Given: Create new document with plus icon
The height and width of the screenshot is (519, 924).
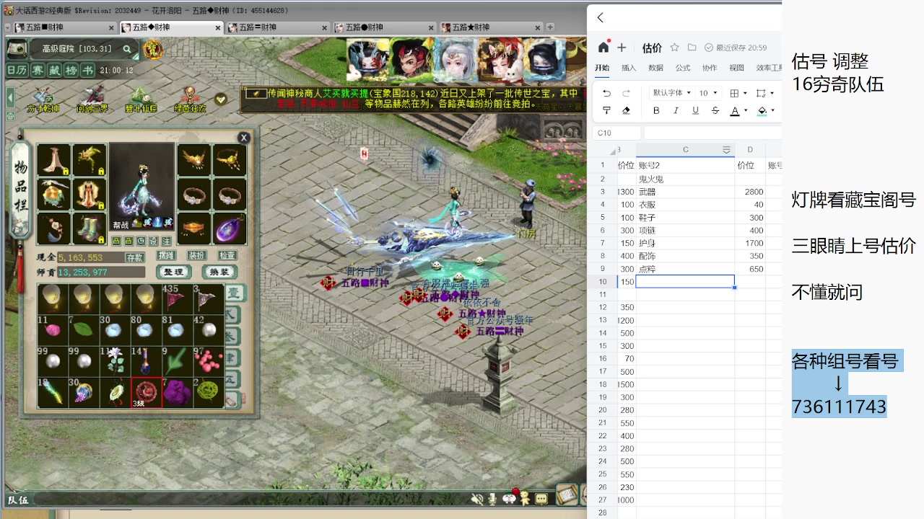Looking at the screenshot, I should [622, 48].
